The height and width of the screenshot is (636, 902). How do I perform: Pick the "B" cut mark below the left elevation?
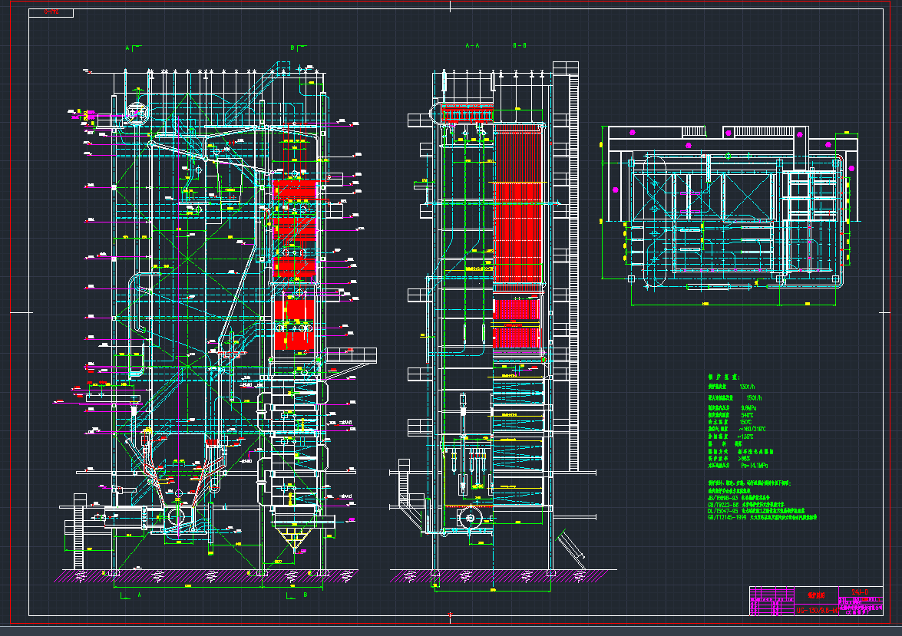[x=305, y=595]
